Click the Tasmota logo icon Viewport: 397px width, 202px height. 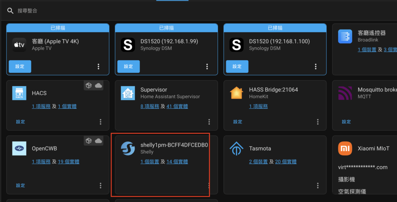click(236, 148)
